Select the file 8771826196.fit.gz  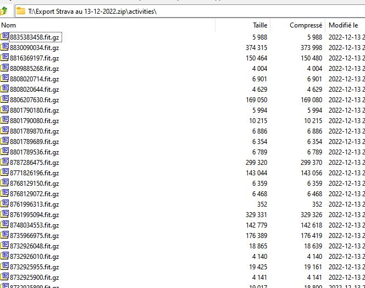(x=34, y=173)
